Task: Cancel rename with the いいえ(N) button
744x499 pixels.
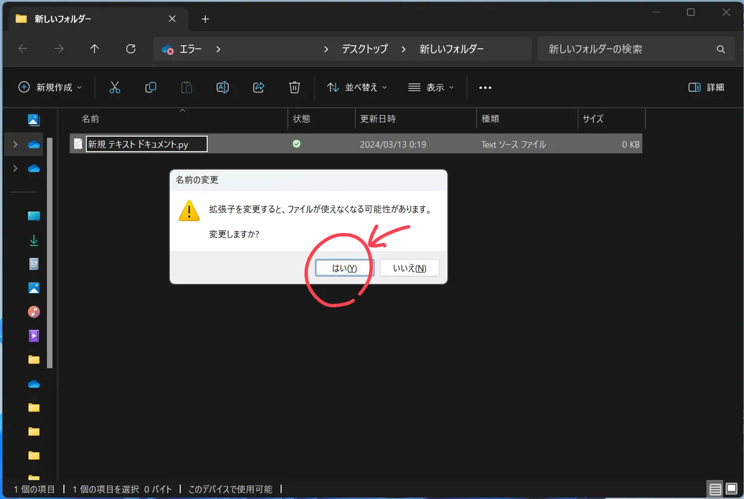Action: tap(409, 268)
